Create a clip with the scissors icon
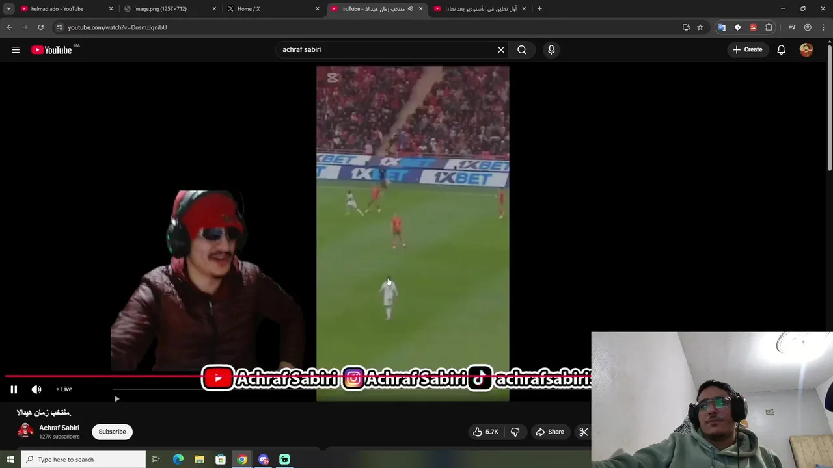The width and height of the screenshot is (833, 468). tap(584, 432)
